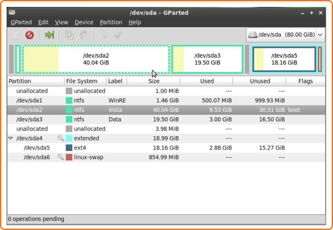Screen dimensions: 333x230
Task: Click the GParted window icon in title bar
Action: point(12,12)
